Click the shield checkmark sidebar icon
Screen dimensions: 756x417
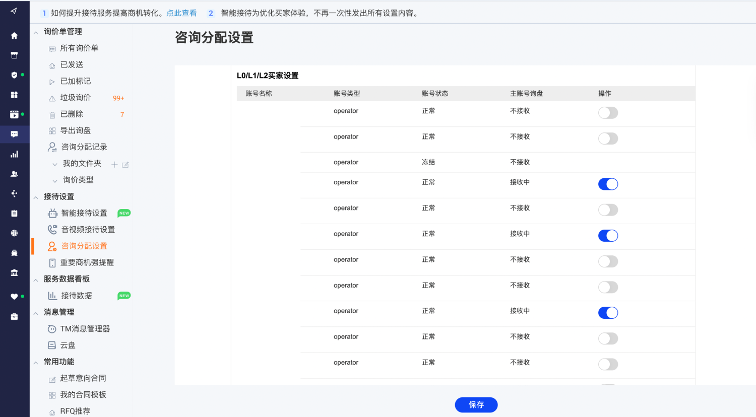(x=14, y=75)
